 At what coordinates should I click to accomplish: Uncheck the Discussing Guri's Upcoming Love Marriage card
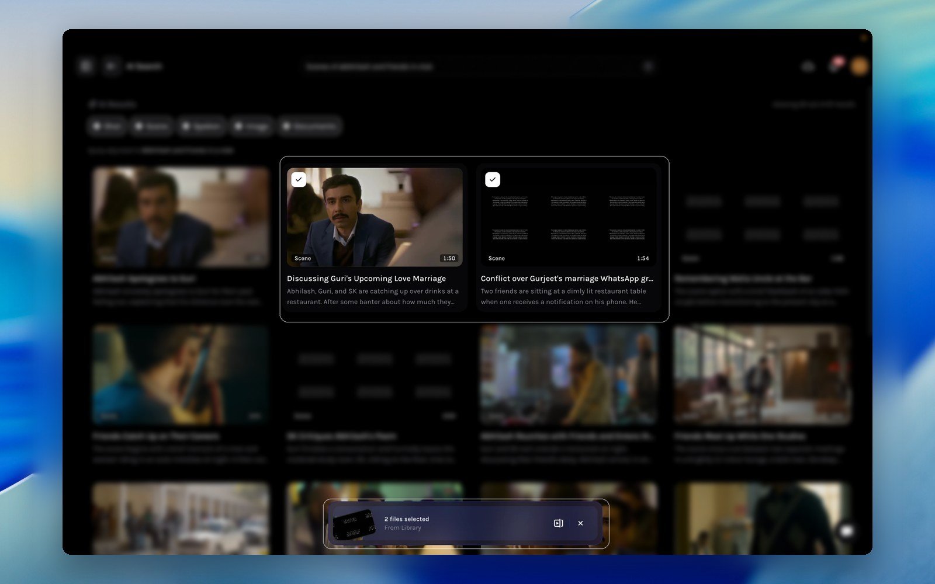[299, 179]
